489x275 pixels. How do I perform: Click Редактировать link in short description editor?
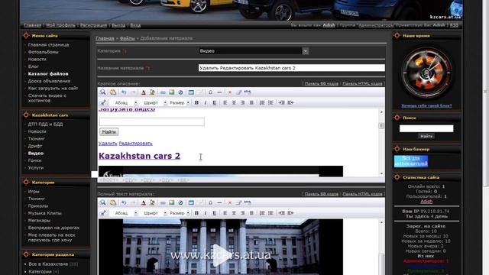[135, 144]
